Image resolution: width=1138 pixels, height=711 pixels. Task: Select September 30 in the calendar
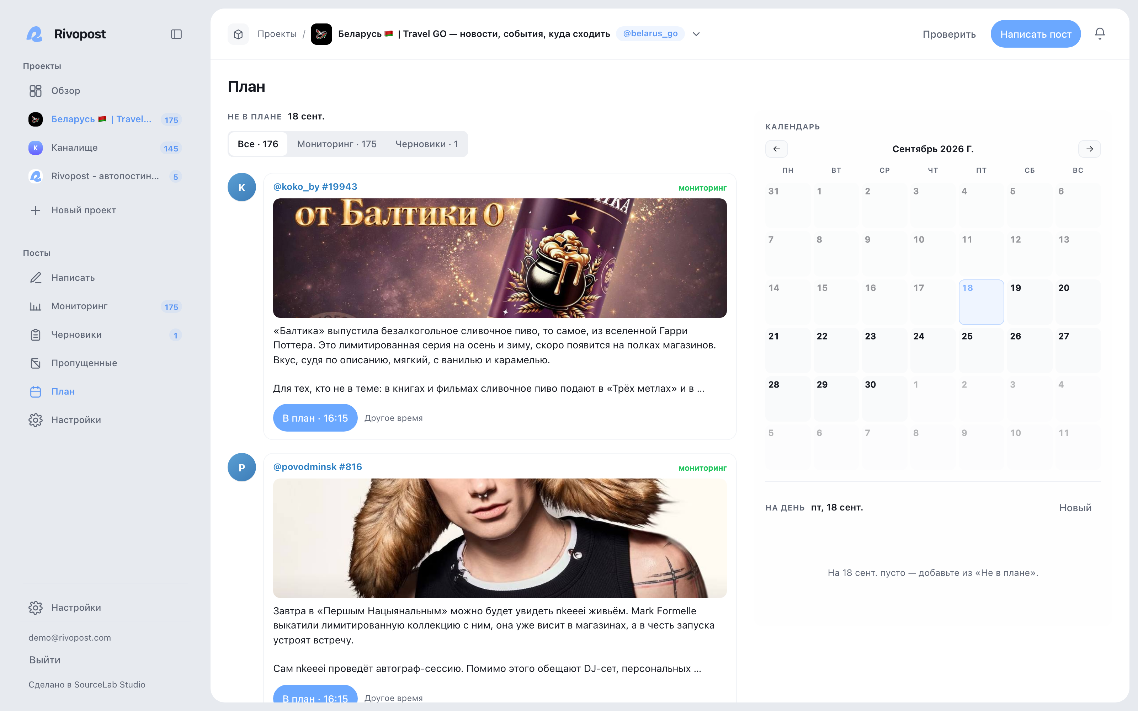pyautogui.click(x=884, y=399)
